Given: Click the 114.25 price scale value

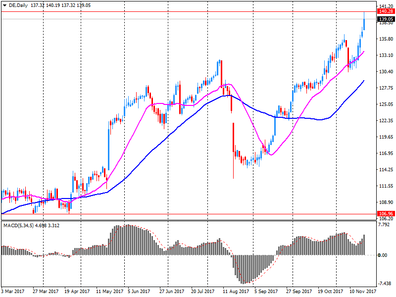Looking at the screenshot, I should 386,170.
